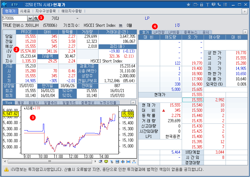The image size is (250, 177).
Task: Click the phone icon in title bar
Action: coord(219,5)
